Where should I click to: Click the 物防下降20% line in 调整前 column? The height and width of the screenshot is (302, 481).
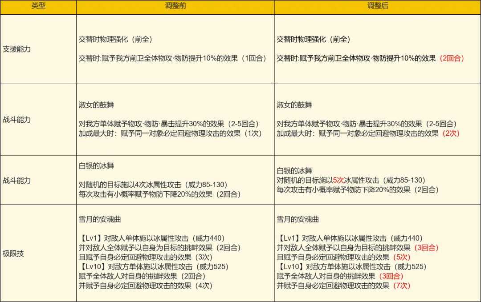(x=160, y=194)
